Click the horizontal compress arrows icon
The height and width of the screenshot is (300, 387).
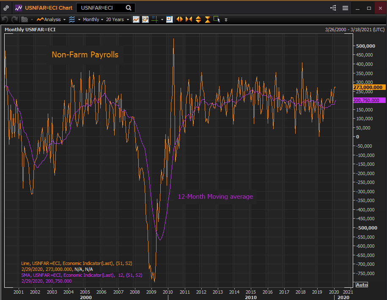pyautogui.click(x=189, y=19)
